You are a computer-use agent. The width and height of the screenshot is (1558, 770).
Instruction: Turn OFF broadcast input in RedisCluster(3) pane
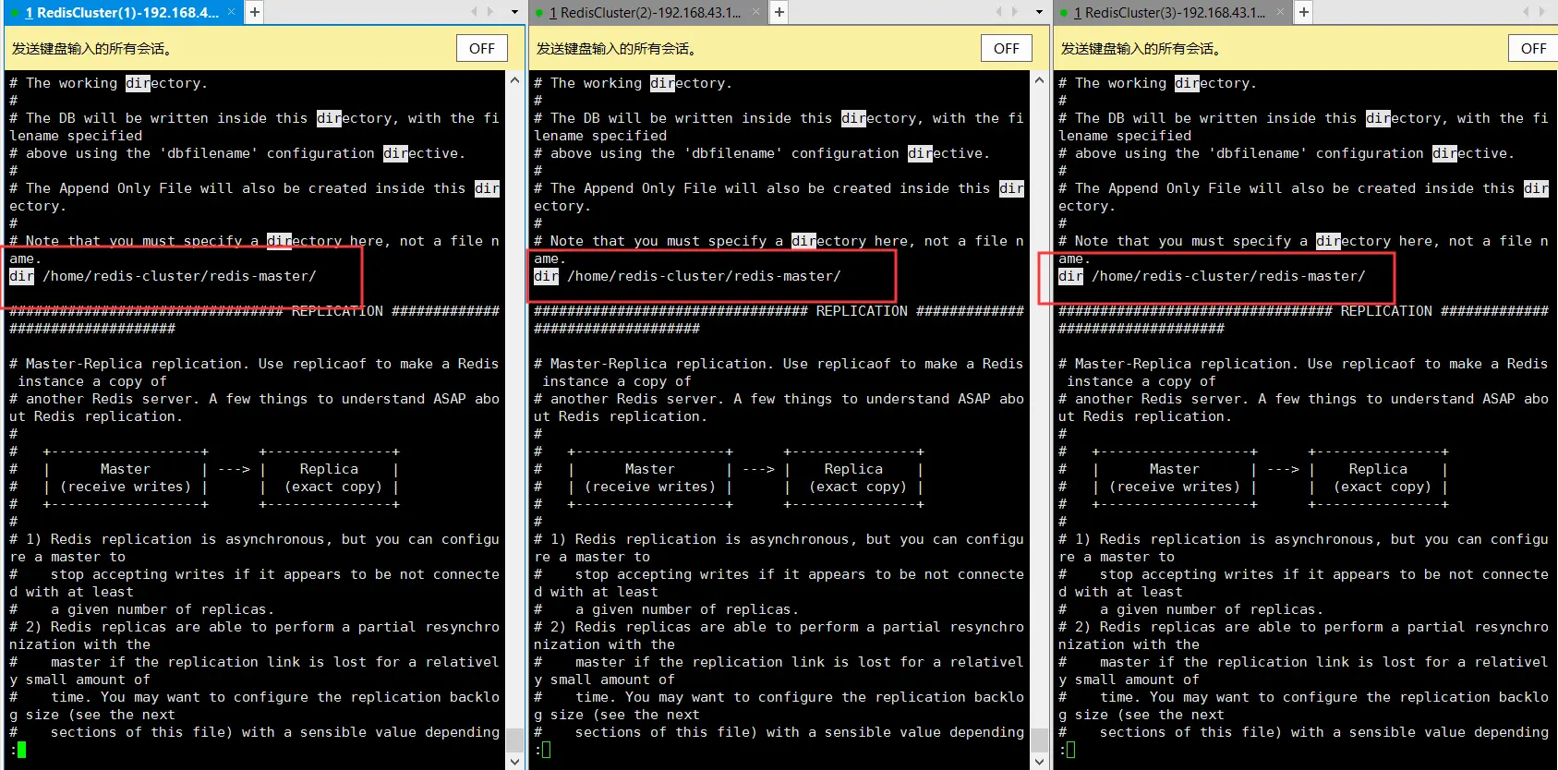point(1533,48)
